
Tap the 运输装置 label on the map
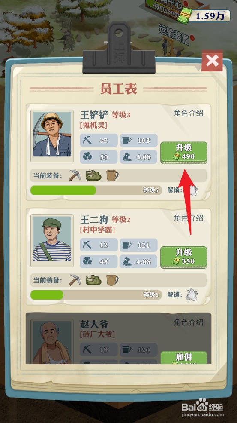[173, 34]
